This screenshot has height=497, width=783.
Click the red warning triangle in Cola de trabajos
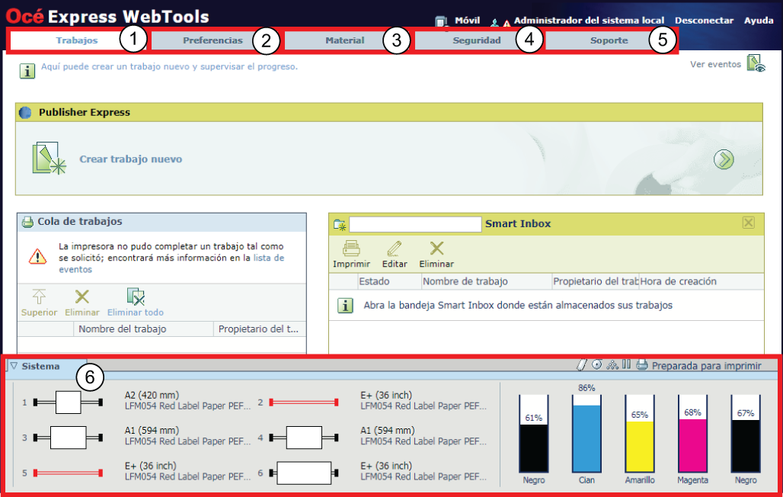tap(37, 257)
